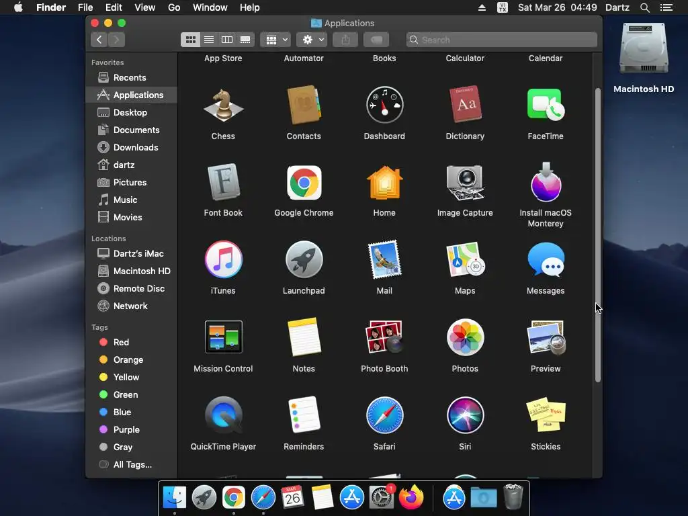
Task: Select Launchpad icon in Applications folder
Action: pos(304,260)
